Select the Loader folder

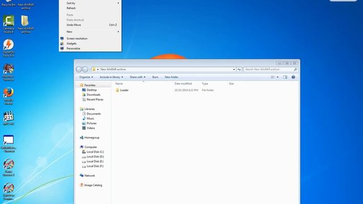tap(122, 90)
